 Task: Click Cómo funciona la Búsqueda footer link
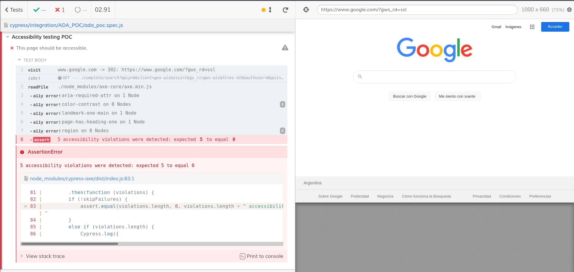point(426,196)
